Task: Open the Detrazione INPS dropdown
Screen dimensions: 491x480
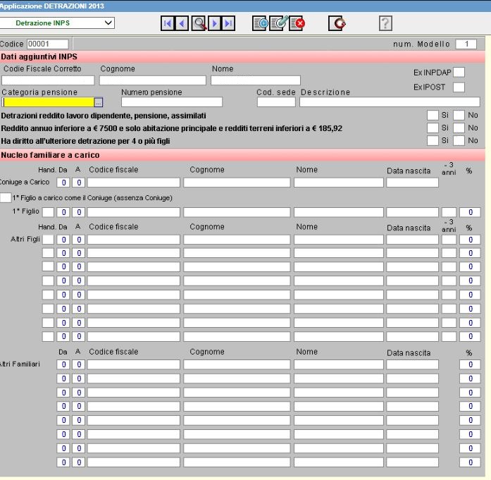Action: pyautogui.click(x=108, y=23)
